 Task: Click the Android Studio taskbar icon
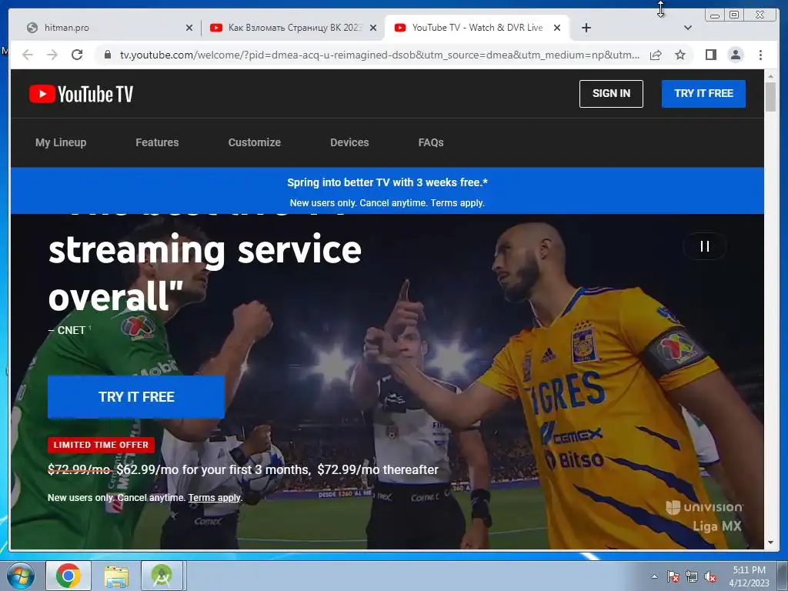coord(162,576)
